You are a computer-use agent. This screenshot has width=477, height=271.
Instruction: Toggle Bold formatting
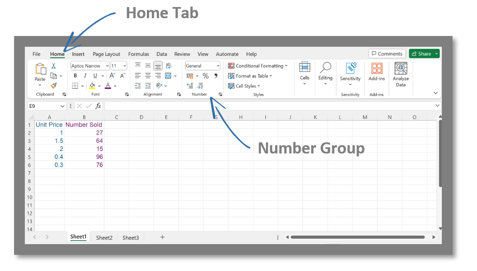(75, 76)
